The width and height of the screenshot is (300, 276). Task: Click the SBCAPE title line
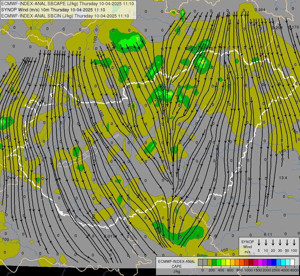(67, 4)
